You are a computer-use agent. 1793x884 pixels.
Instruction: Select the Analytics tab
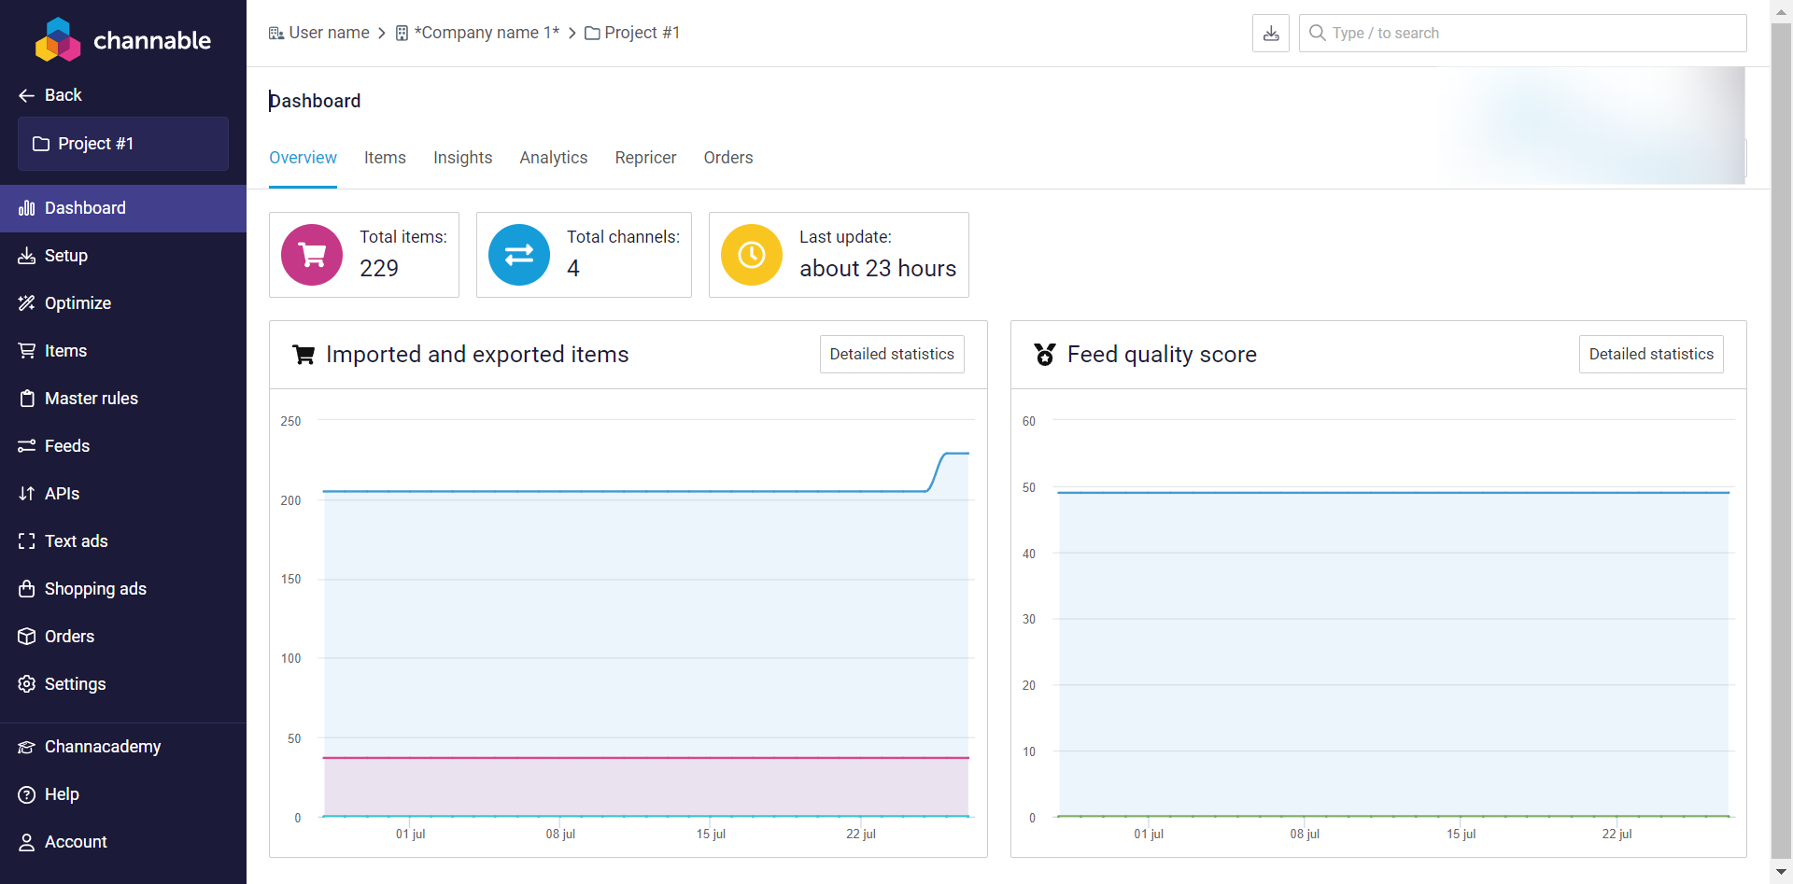(x=553, y=158)
